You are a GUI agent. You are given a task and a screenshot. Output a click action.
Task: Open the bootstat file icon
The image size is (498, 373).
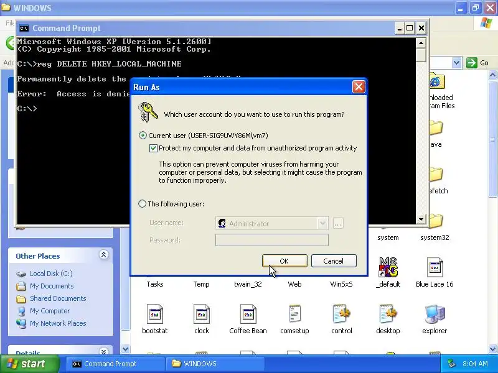click(154, 314)
